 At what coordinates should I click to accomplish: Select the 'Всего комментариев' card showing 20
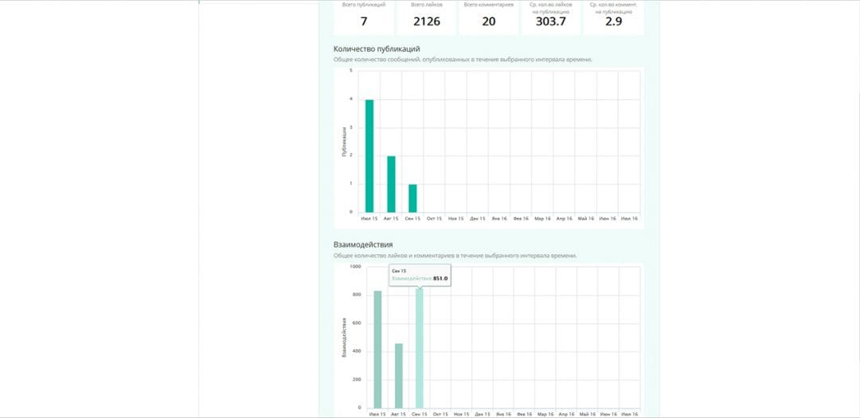coord(488,16)
